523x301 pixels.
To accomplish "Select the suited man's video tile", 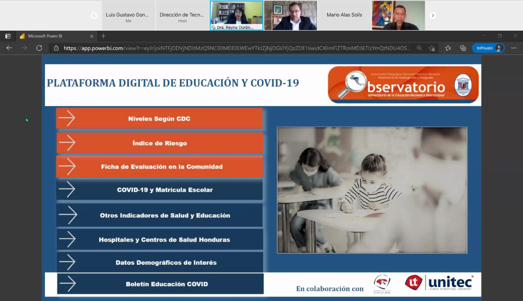I will [291, 16].
